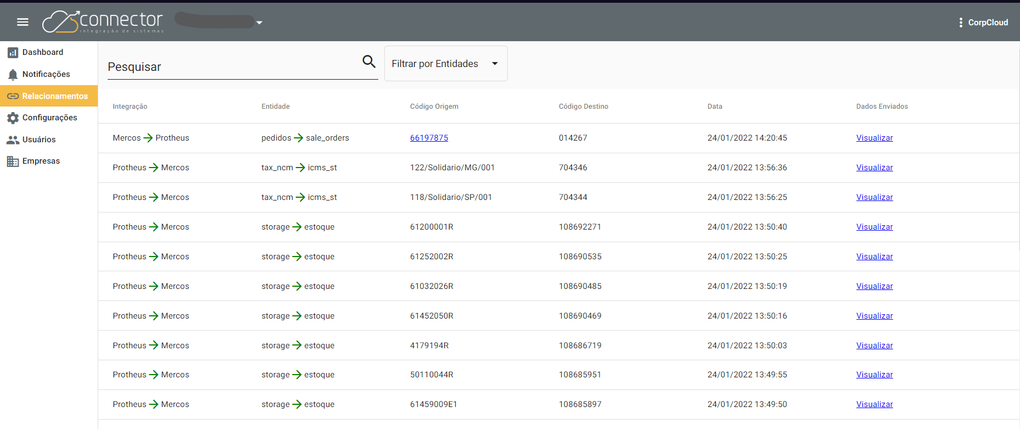This screenshot has height=429, width=1020.
Task: Select Relacionamentos in sidebar
Action: (x=49, y=96)
